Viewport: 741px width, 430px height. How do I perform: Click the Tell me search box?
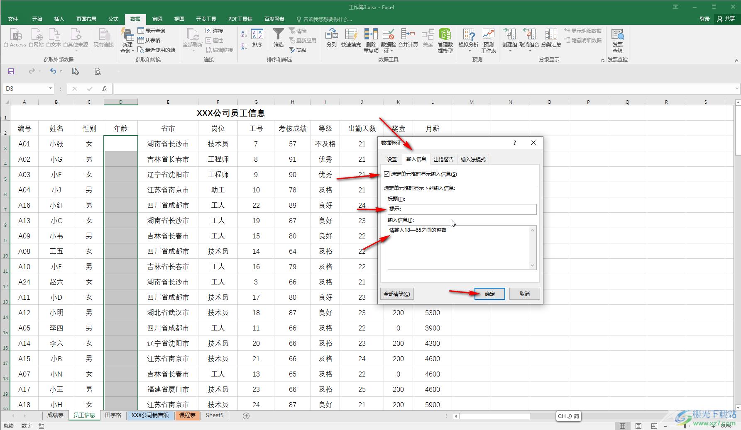(324, 19)
